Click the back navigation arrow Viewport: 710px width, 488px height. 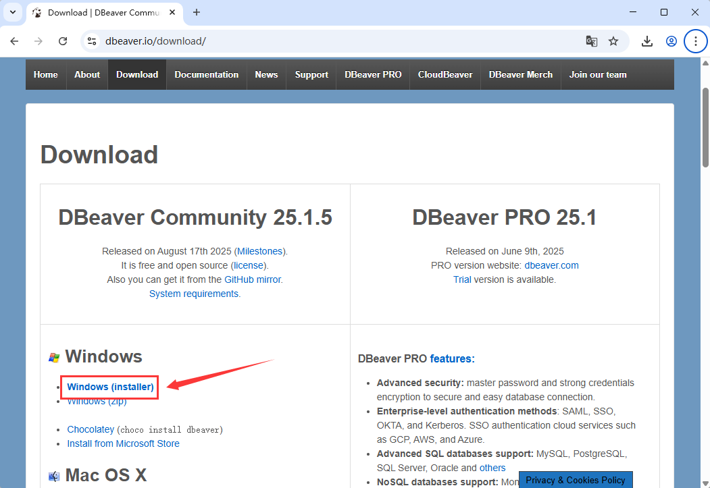(x=14, y=41)
